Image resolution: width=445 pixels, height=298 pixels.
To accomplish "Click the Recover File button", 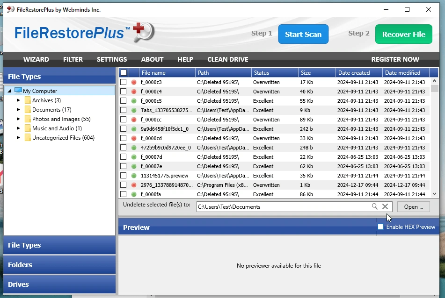I will (403, 34).
